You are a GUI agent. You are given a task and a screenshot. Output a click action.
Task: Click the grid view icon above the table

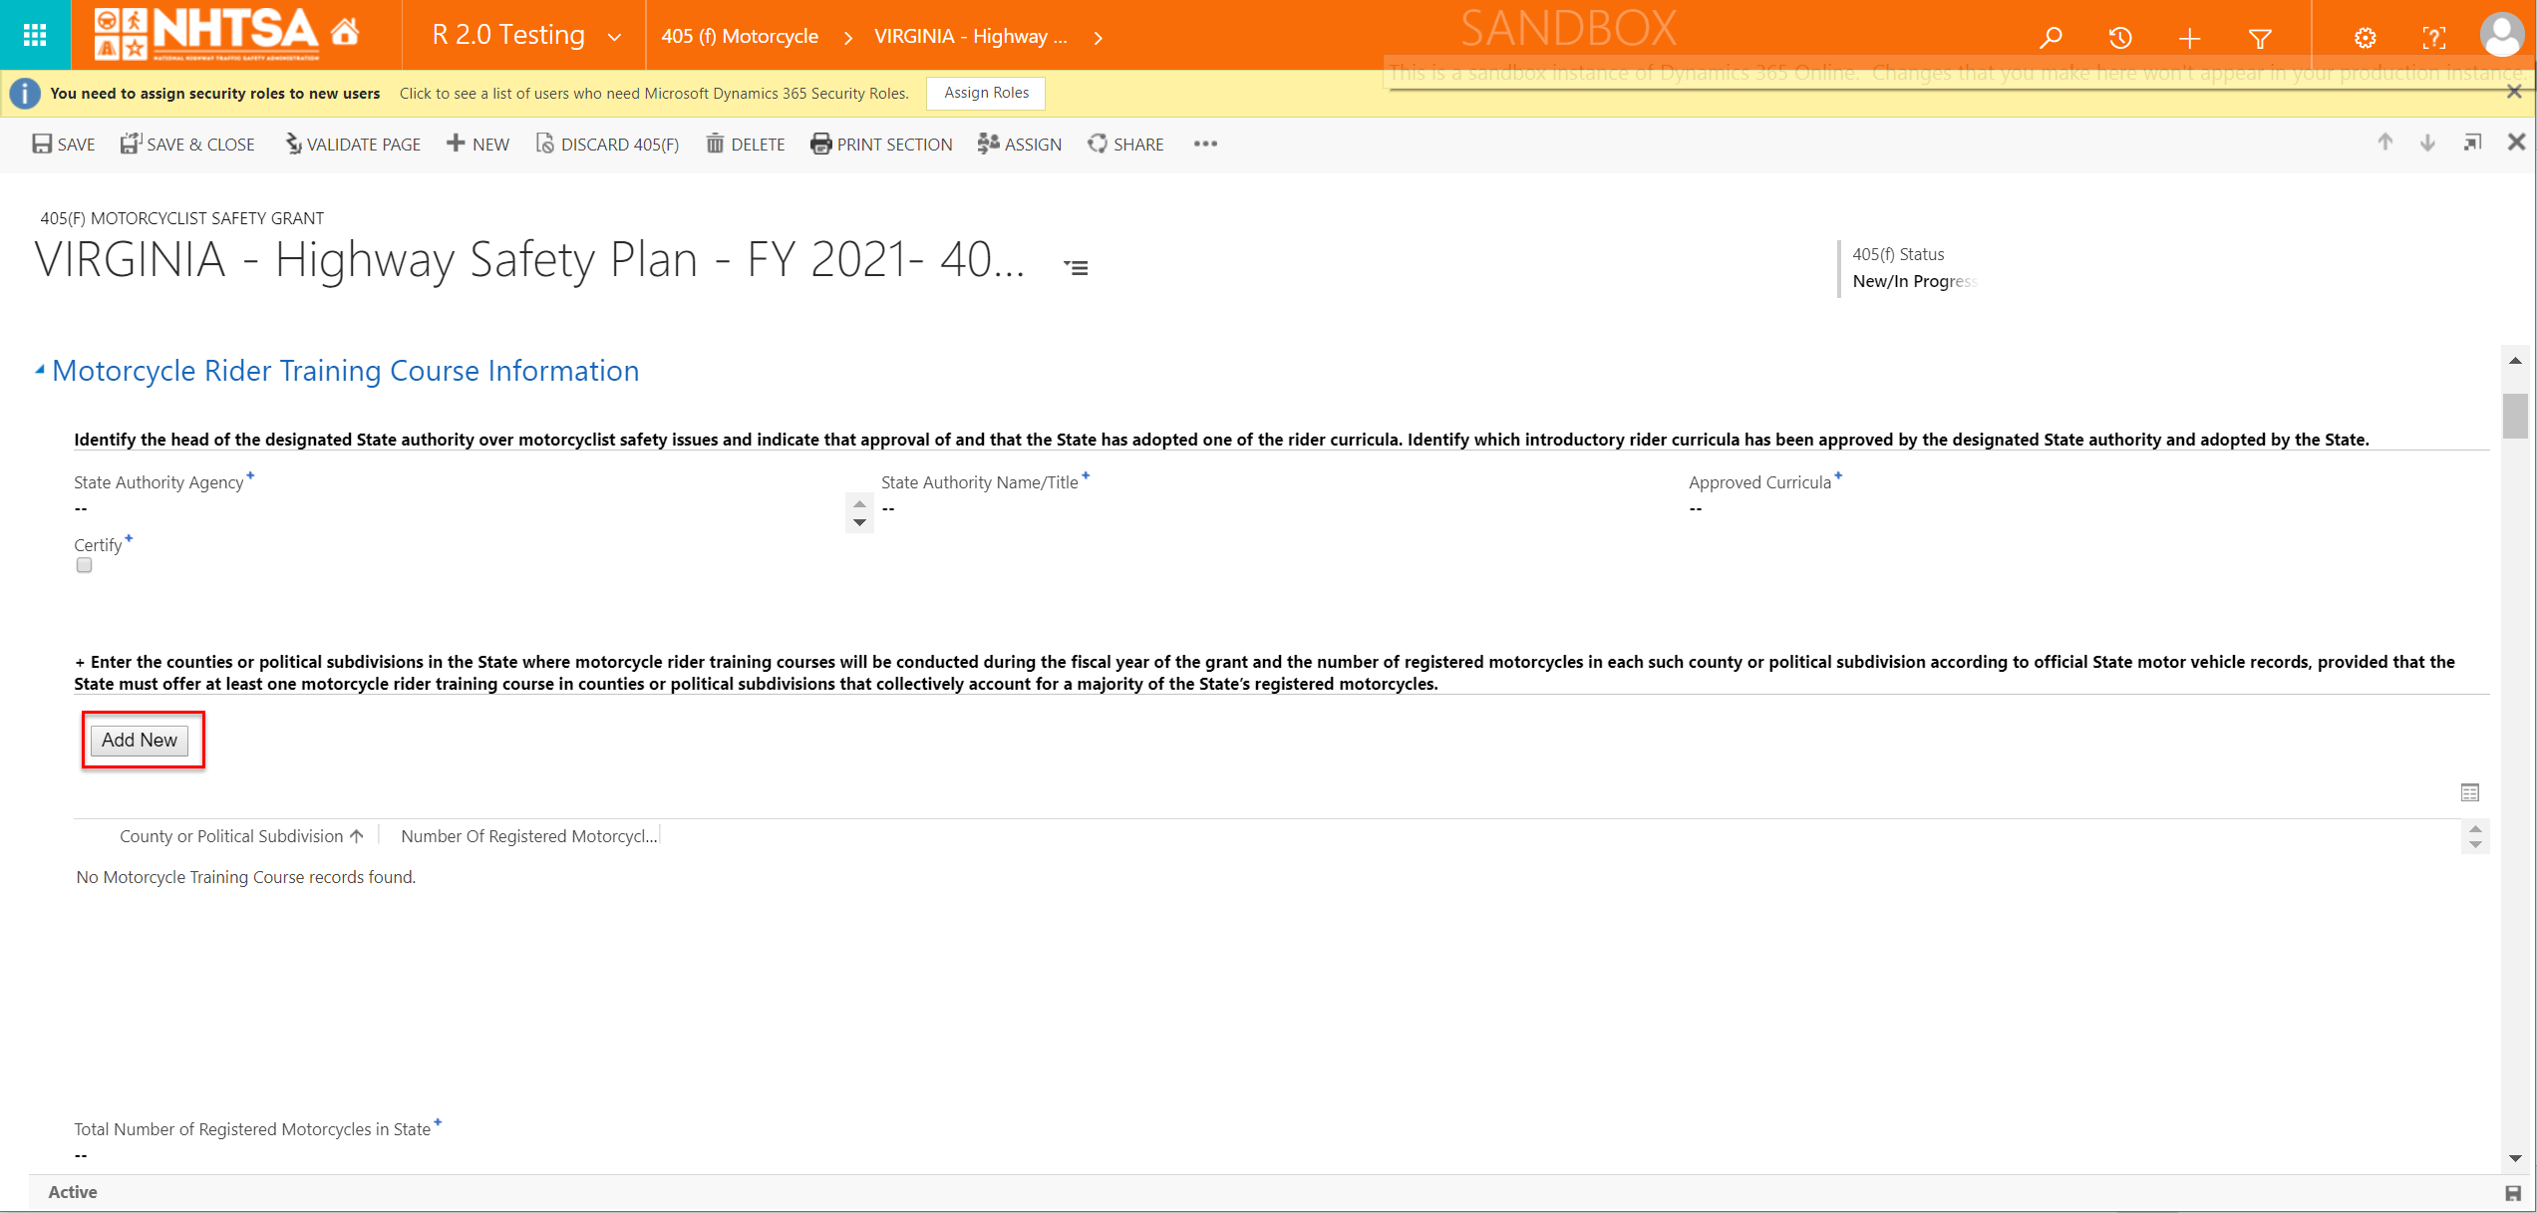[2469, 792]
